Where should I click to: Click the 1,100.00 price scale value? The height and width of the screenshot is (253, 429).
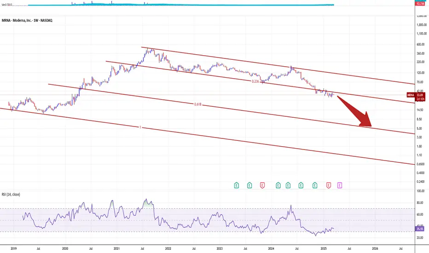pos(422,34)
